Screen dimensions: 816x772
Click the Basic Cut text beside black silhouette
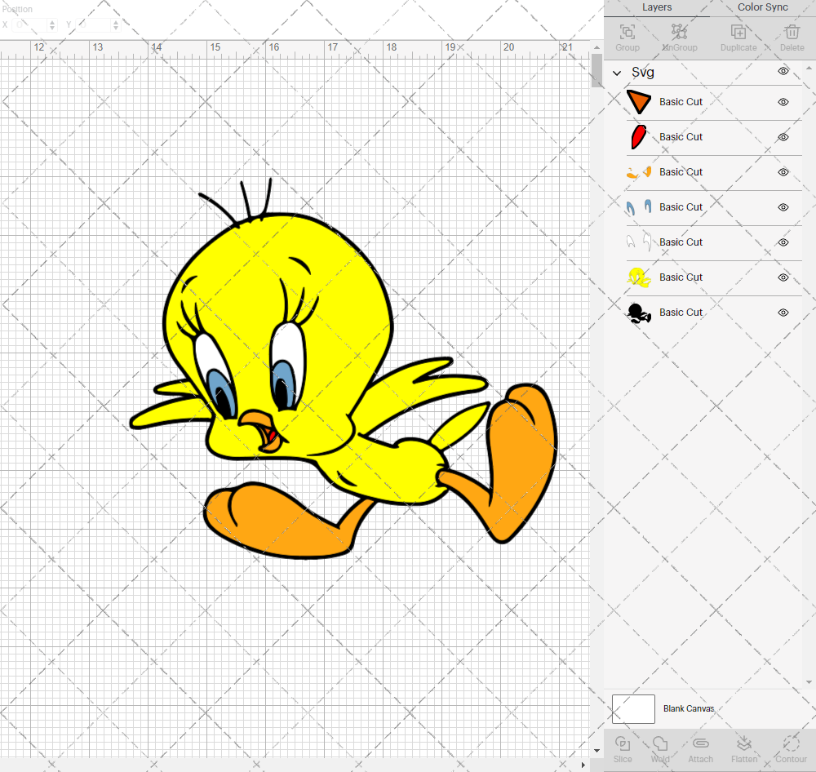[681, 313]
